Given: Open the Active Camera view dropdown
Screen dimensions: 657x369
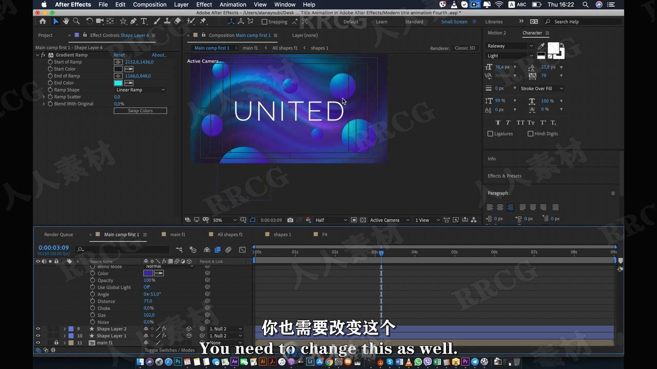Looking at the screenshot, I should (390, 220).
